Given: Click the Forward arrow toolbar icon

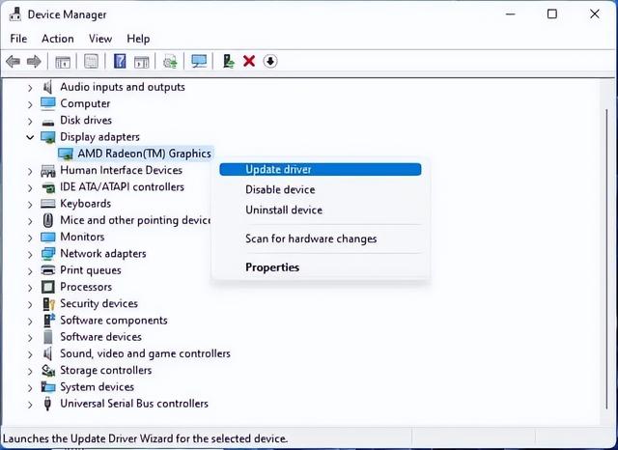Looking at the screenshot, I should click(34, 62).
